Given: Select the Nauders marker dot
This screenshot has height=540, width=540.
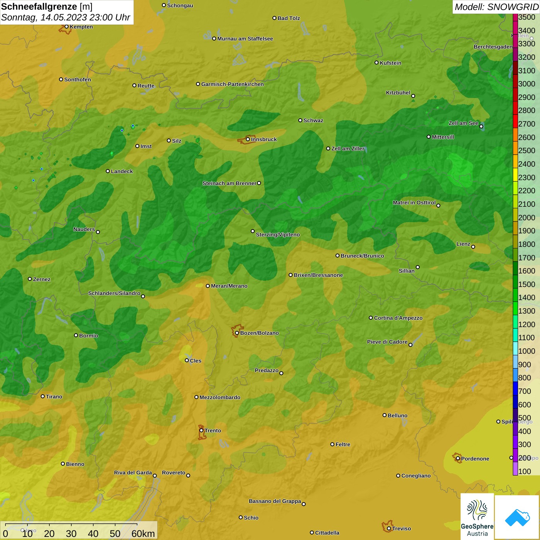Looking at the screenshot, I should click(98, 232).
